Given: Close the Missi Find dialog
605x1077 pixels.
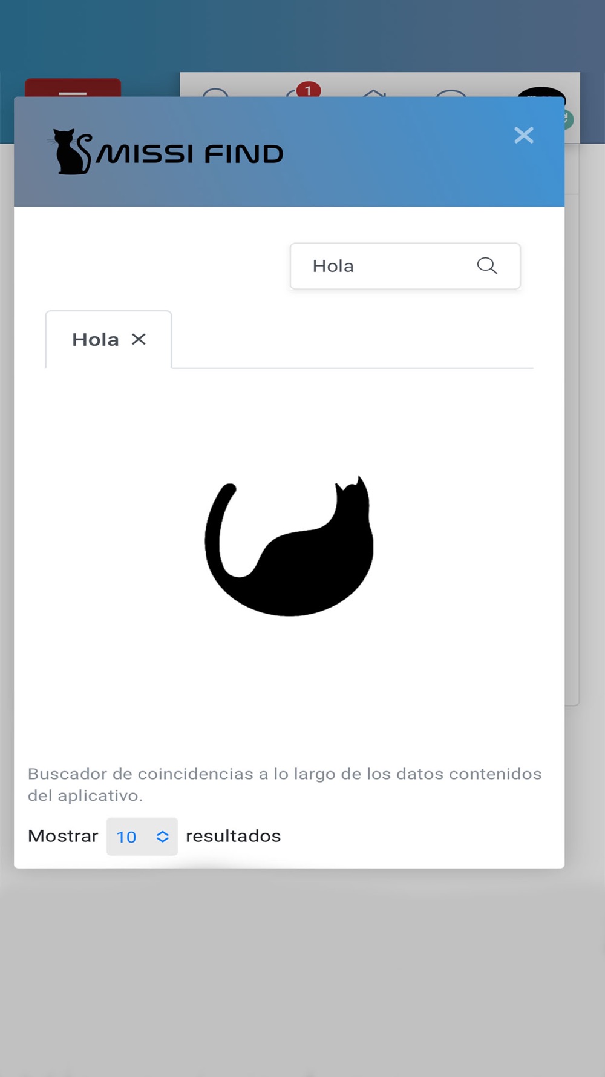Looking at the screenshot, I should [x=523, y=135].
